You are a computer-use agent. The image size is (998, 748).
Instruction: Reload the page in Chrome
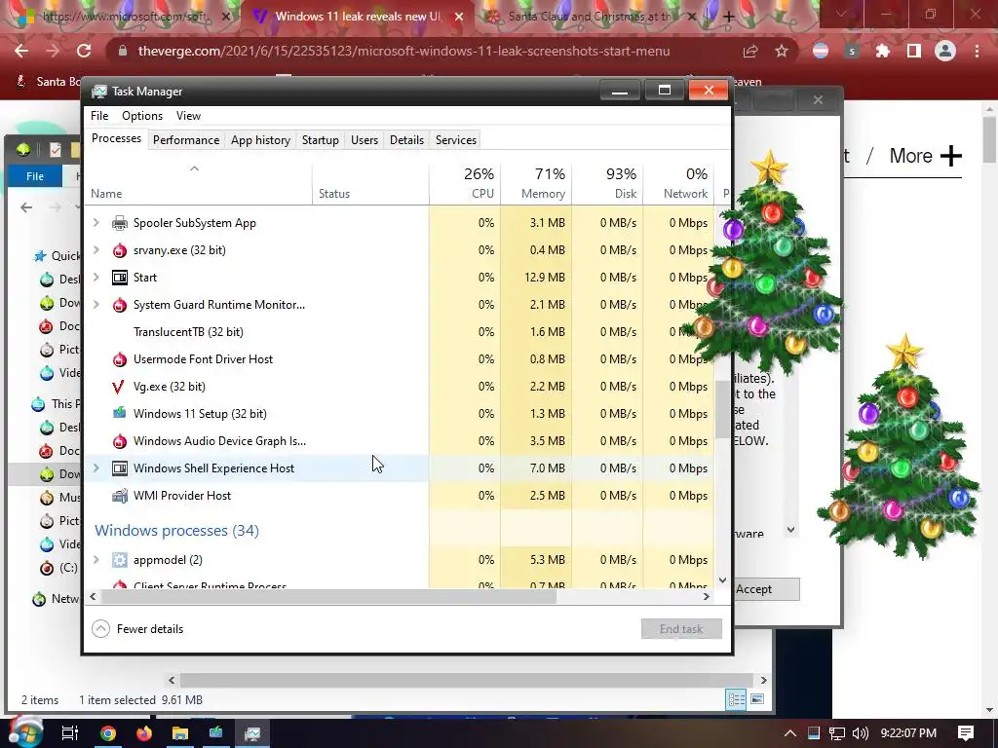(x=84, y=51)
